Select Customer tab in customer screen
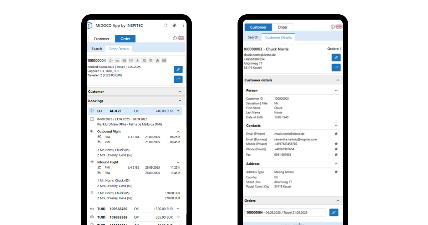428x225 pixels. [x=258, y=27]
